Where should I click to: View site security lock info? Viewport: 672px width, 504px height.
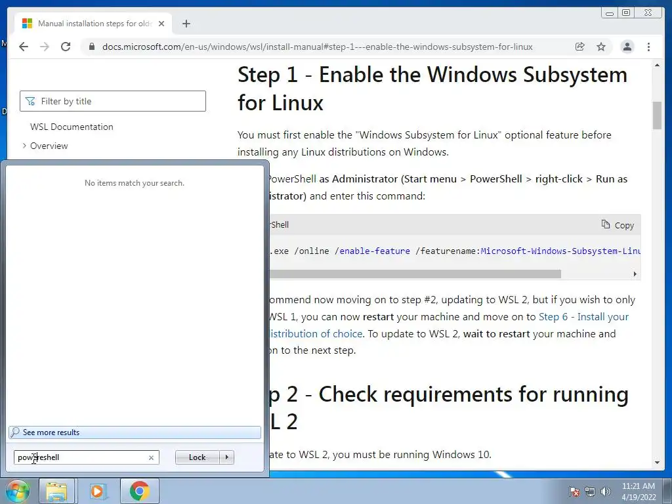pos(91,47)
